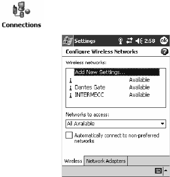Select Add New Settings entry
170x177 pixels.
coord(117,72)
